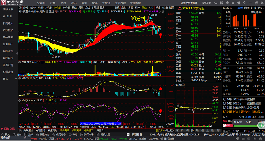Toggle the 三线 indicator dot in chart header

pyautogui.click(x=47, y=12)
